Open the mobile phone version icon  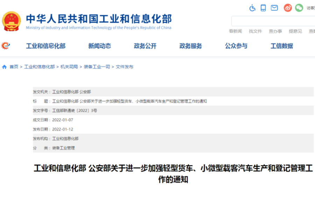pos(263,8)
